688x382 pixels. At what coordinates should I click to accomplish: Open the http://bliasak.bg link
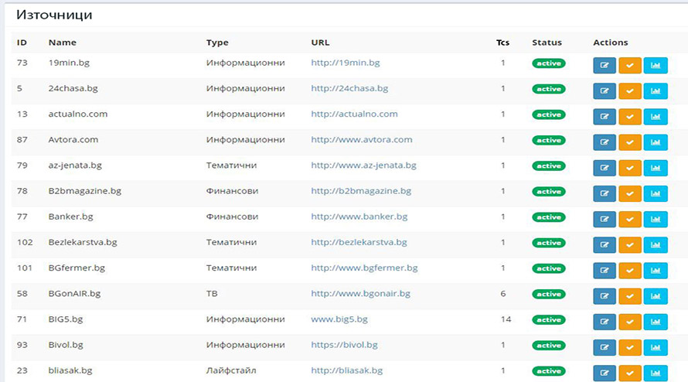tap(346, 370)
